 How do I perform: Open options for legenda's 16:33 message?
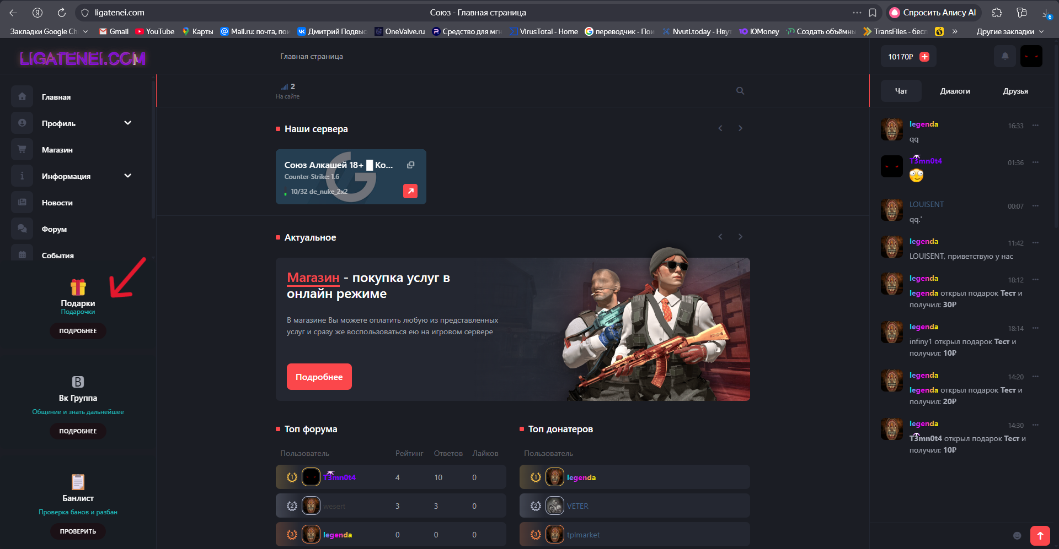point(1035,126)
